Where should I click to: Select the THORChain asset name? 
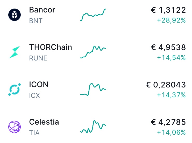click(51, 47)
